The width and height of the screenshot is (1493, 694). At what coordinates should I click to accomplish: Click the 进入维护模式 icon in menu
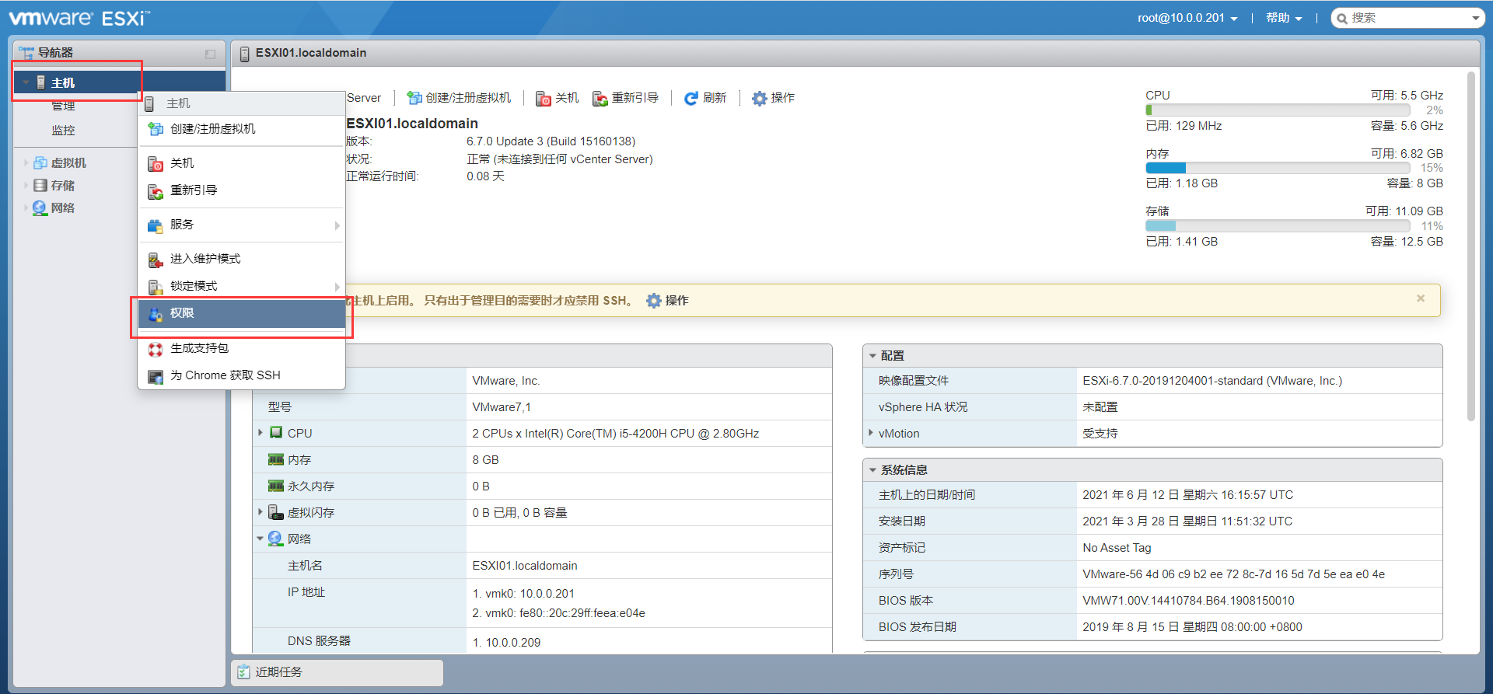pyautogui.click(x=156, y=260)
